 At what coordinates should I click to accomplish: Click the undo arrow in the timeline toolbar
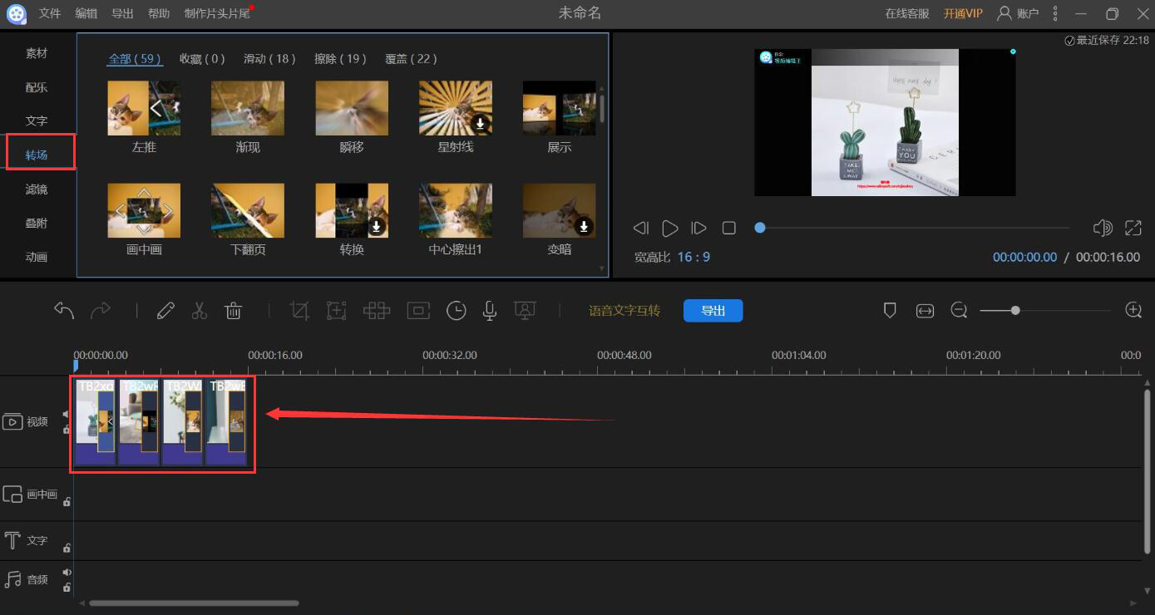64,311
